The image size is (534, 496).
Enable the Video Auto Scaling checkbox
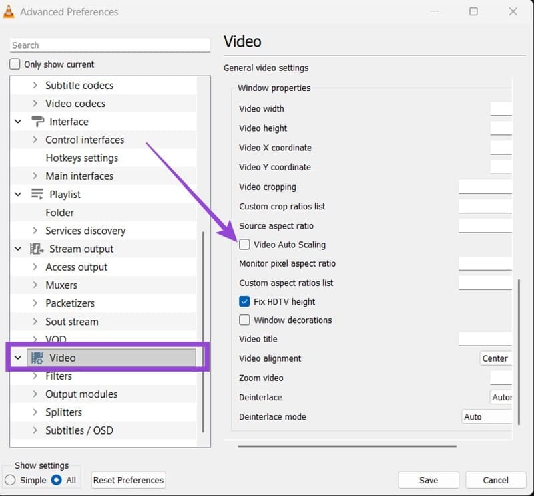(x=244, y=245)
